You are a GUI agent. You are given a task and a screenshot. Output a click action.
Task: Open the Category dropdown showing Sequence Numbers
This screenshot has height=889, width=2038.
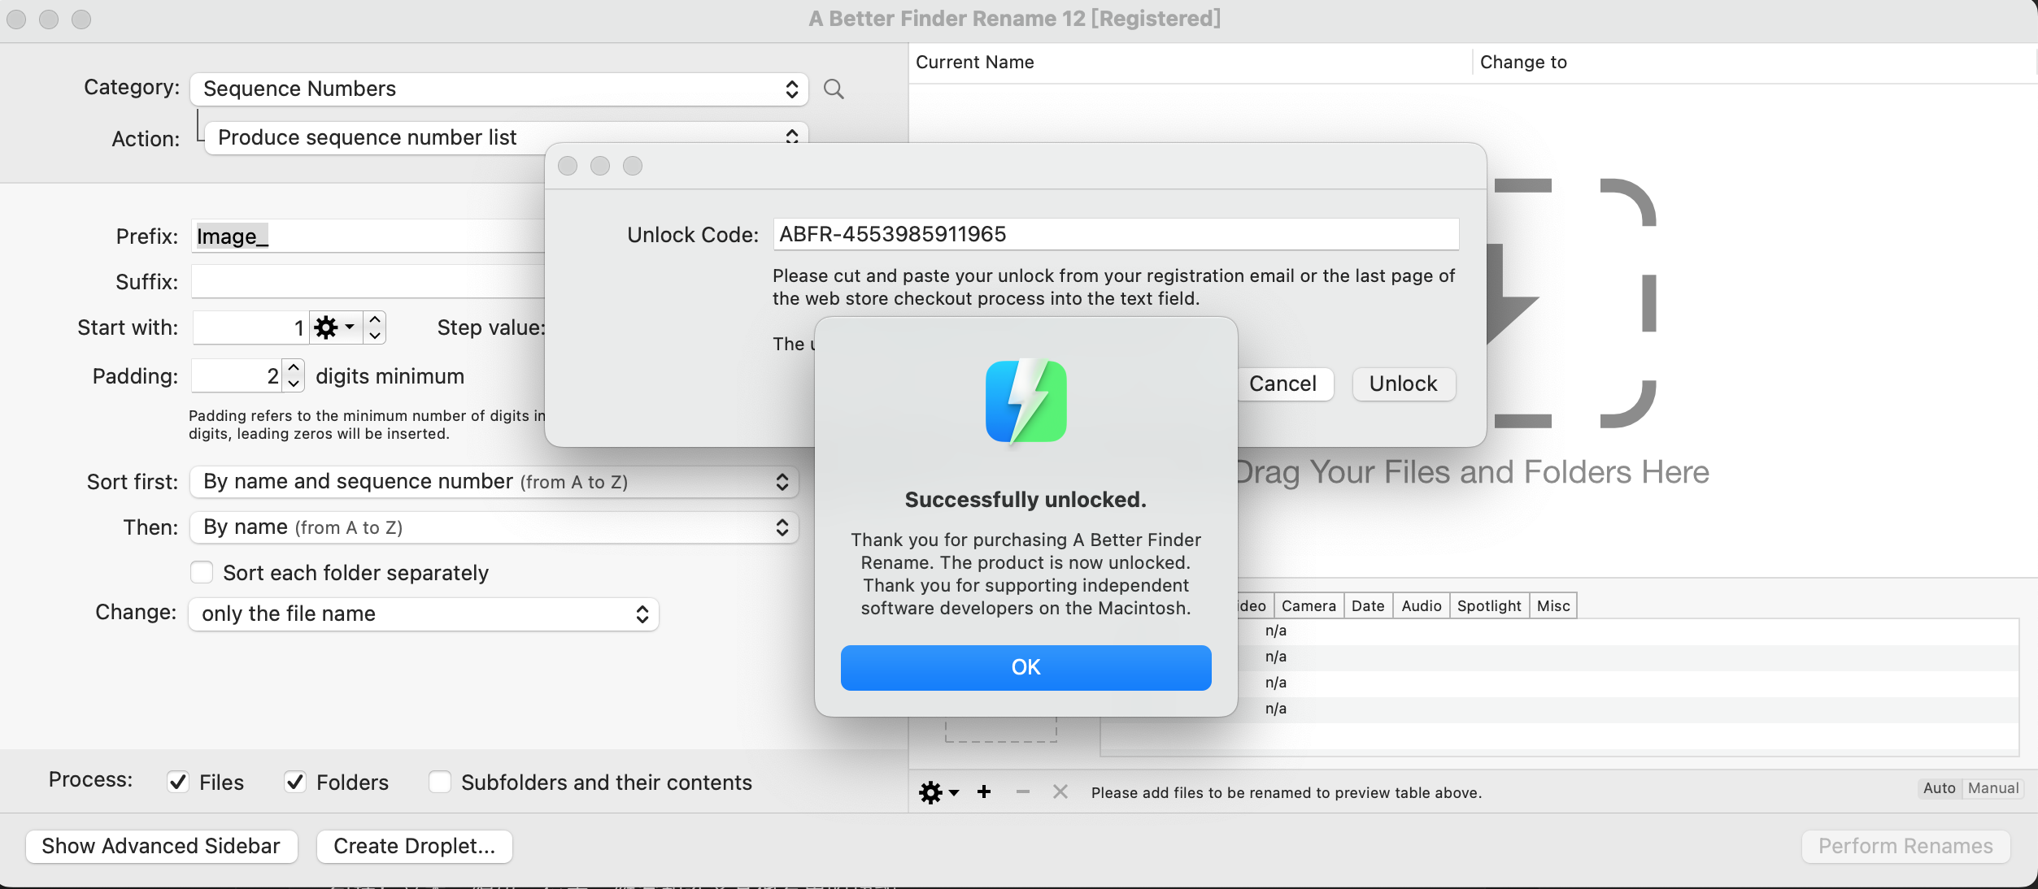tap(498, 89)
